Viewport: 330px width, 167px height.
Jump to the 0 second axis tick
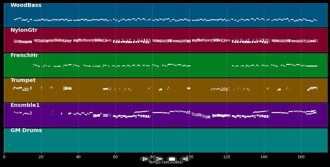click(4, 157)
